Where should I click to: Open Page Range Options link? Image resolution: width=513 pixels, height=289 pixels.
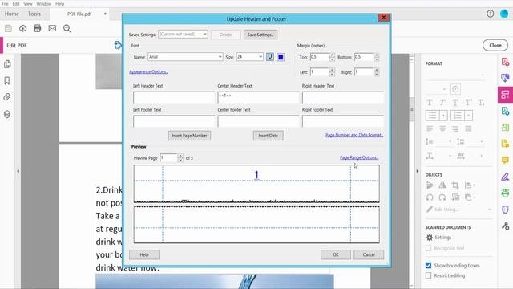pos(359,157)
